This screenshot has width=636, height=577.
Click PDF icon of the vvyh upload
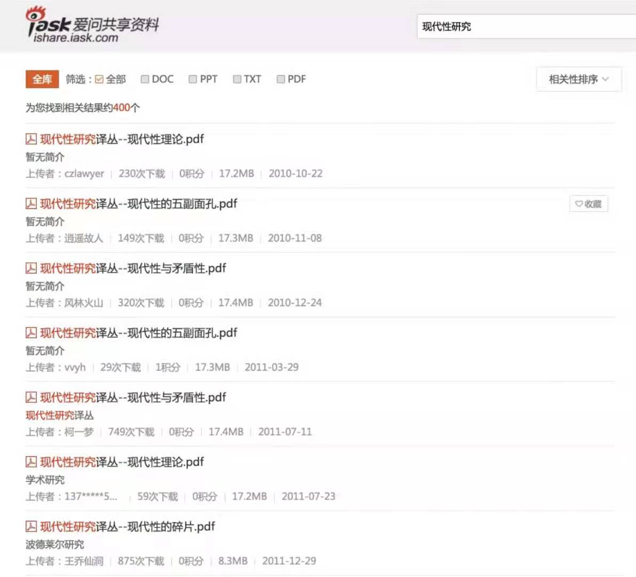[x=31, y=333]
